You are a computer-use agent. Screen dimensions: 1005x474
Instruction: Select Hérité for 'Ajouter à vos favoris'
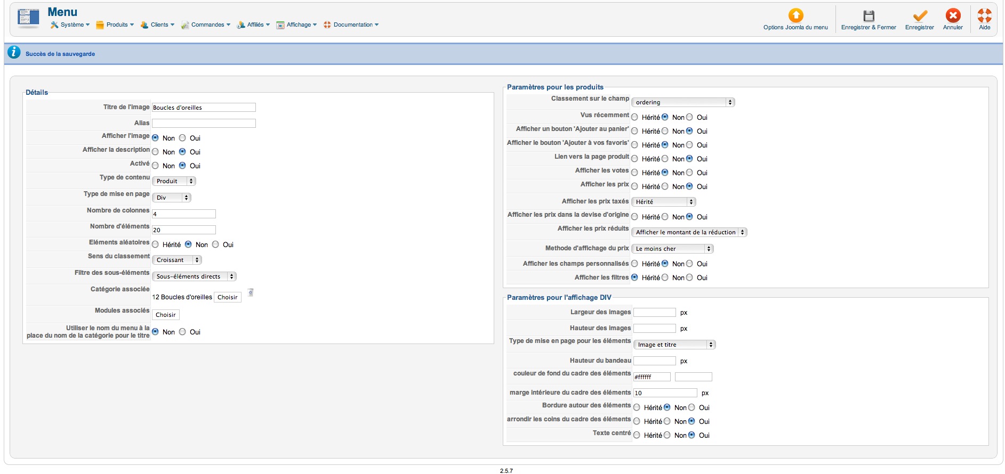tap(634, 145)
